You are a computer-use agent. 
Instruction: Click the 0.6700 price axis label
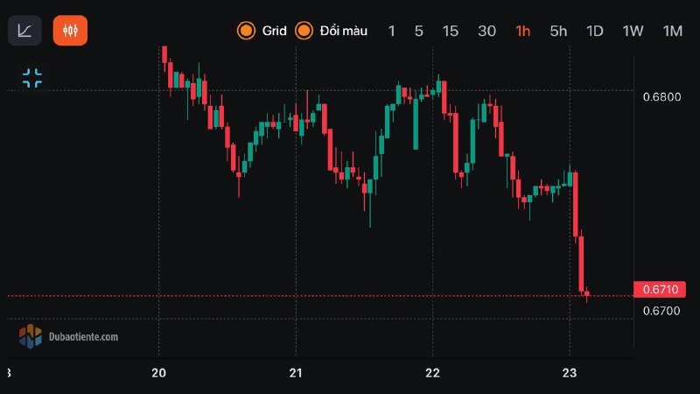click(x=661, y=311)
